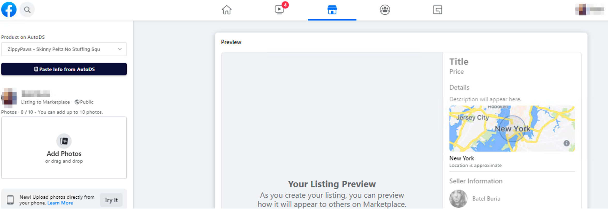Click the Batel Buria seller name
Viewport: 608px width, 209px height.
point(486,199)
